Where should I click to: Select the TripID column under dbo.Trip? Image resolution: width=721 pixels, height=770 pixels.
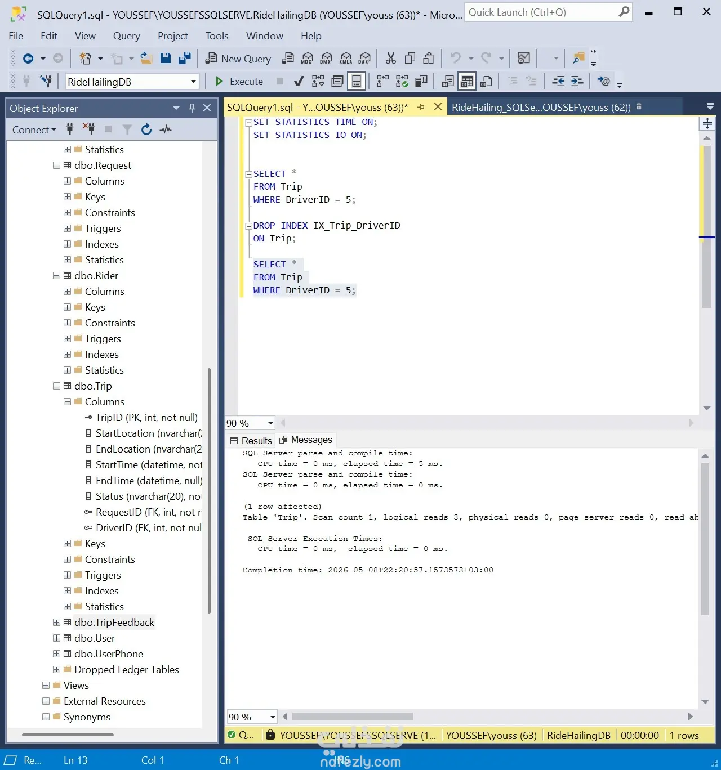[146, 418]
